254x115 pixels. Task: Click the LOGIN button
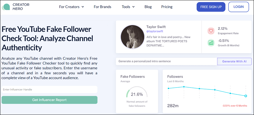point(239,7)
